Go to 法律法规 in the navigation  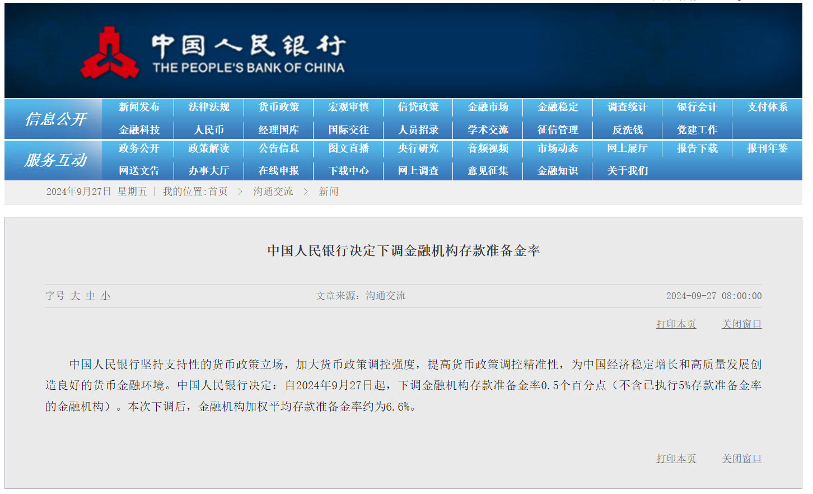pos(209,107)
